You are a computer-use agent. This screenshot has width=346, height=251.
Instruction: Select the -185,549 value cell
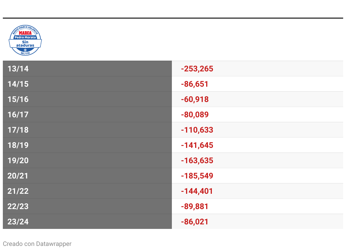click(x=197, y=176)
